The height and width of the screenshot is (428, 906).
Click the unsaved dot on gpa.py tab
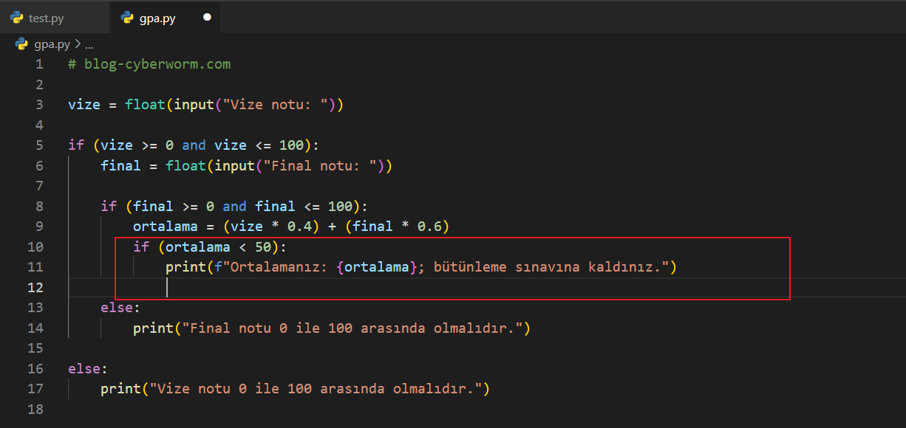click(x=207, y=18)
